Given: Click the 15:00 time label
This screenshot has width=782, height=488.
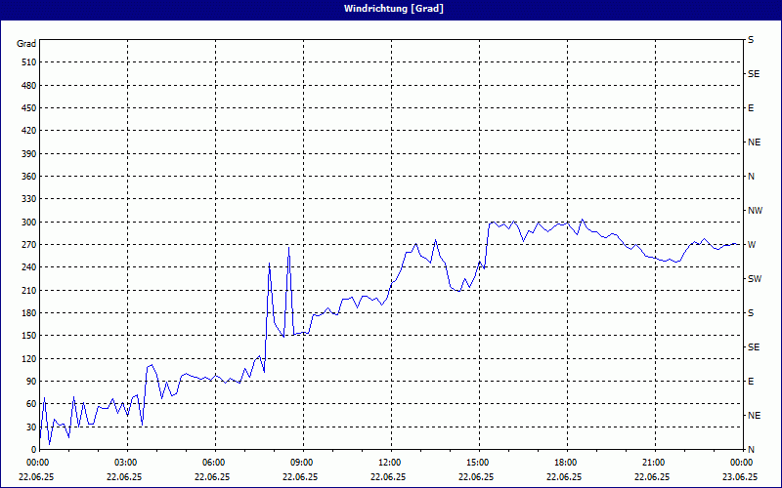Looking at the screenshot, I should coord(479,462).
